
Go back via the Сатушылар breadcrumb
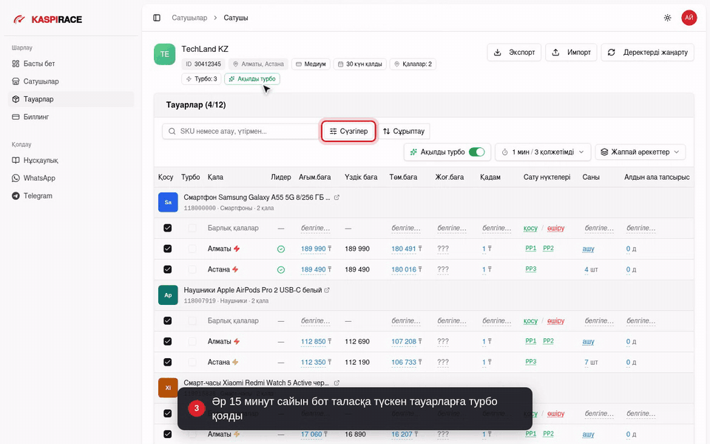[189, 18]
